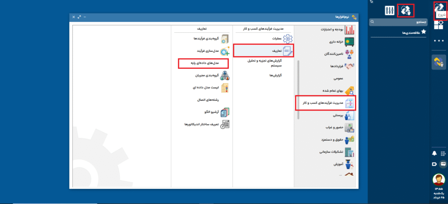Open قراردادها handshake icon

[350, 66]
